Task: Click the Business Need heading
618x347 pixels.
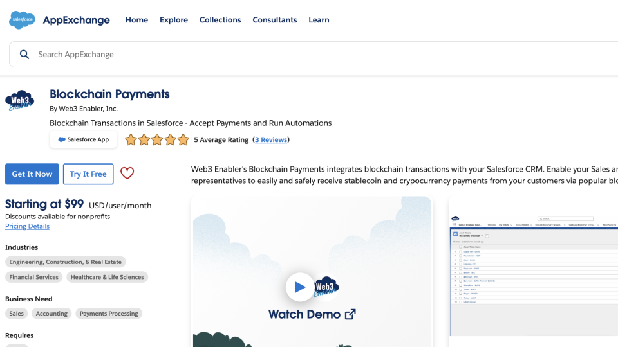Action: (29, 299)
